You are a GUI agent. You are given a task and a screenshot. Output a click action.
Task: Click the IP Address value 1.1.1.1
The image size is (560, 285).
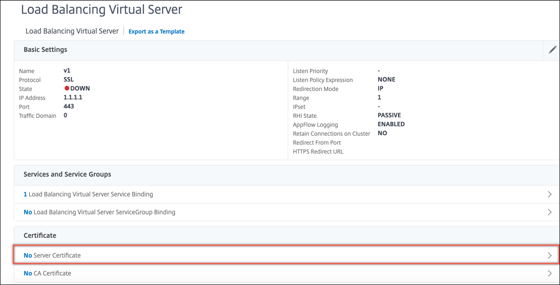pyautogui.click(x=73, y=98)
